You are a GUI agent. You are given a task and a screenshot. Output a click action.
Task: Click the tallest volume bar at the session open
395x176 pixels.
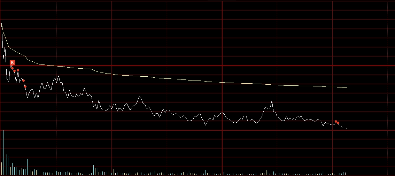tap(3, 153)
